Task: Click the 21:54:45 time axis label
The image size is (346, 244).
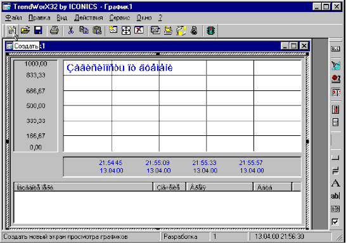Action: [x=110, y=163]
